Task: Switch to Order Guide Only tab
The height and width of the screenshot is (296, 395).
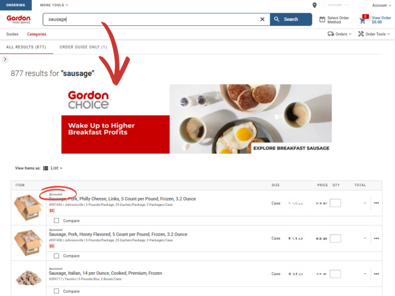Action: pos(83,47)
